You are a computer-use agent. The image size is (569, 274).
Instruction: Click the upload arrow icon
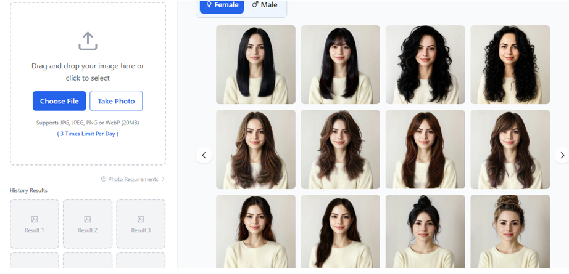point(88,41)
